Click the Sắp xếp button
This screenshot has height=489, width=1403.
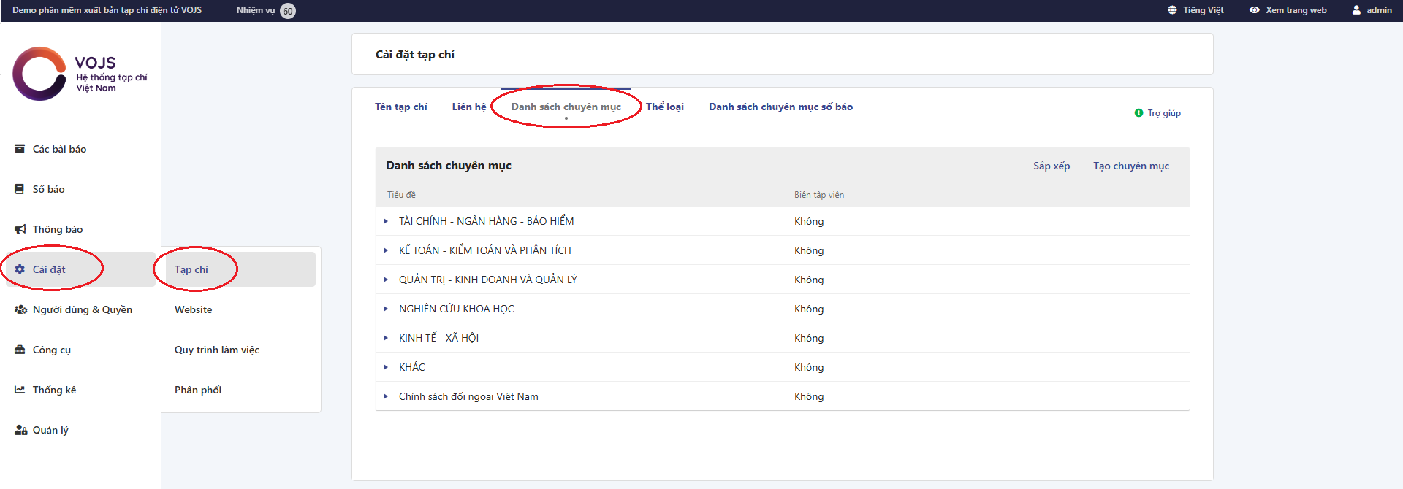pyautogui.click(x=1051, y=166)
